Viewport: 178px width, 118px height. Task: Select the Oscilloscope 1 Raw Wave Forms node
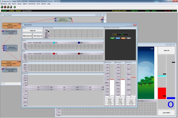(x=10, y=48)
